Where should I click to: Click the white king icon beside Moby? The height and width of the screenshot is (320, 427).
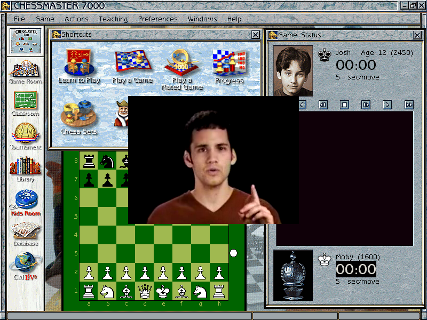325,259
